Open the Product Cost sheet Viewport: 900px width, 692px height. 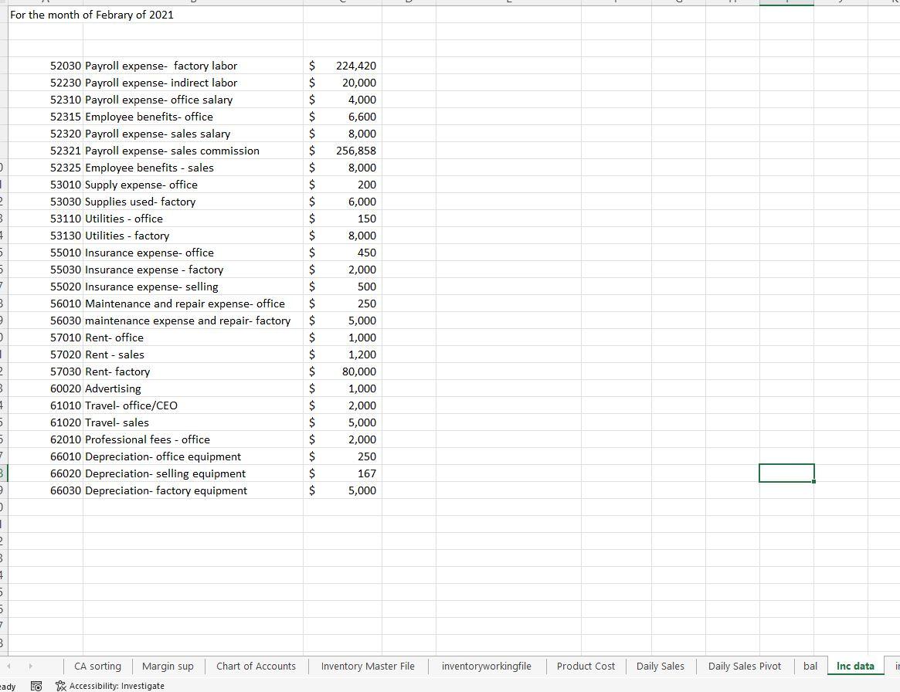click(x=586, y=666)
